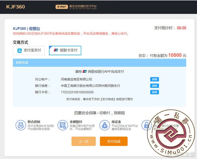
Task: Click the UnionPay icon beside 网银或银行APP完成支付
Action: point(85,72)
